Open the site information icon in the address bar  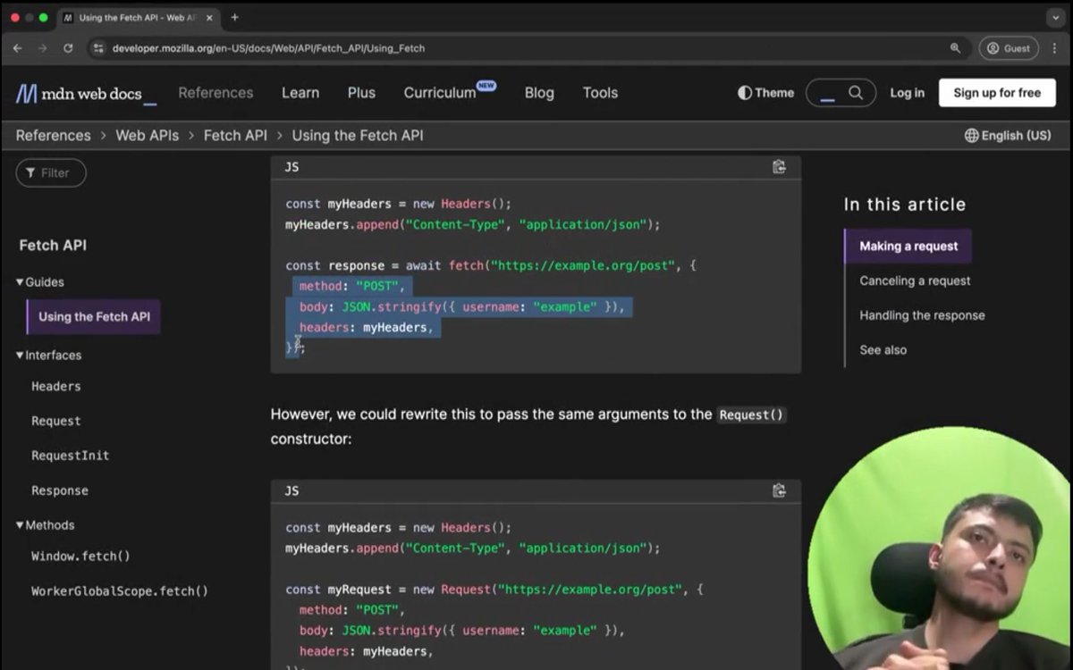99,48
